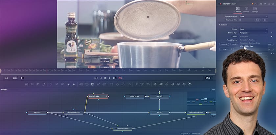This screenshot has height=135, width=276.
Task: Add a pMerge particle node
Action: (142, 84)
